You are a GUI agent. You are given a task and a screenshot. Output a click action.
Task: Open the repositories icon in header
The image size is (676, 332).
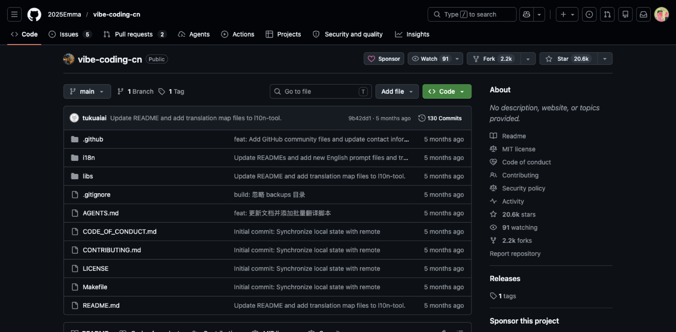coord(625,14)
